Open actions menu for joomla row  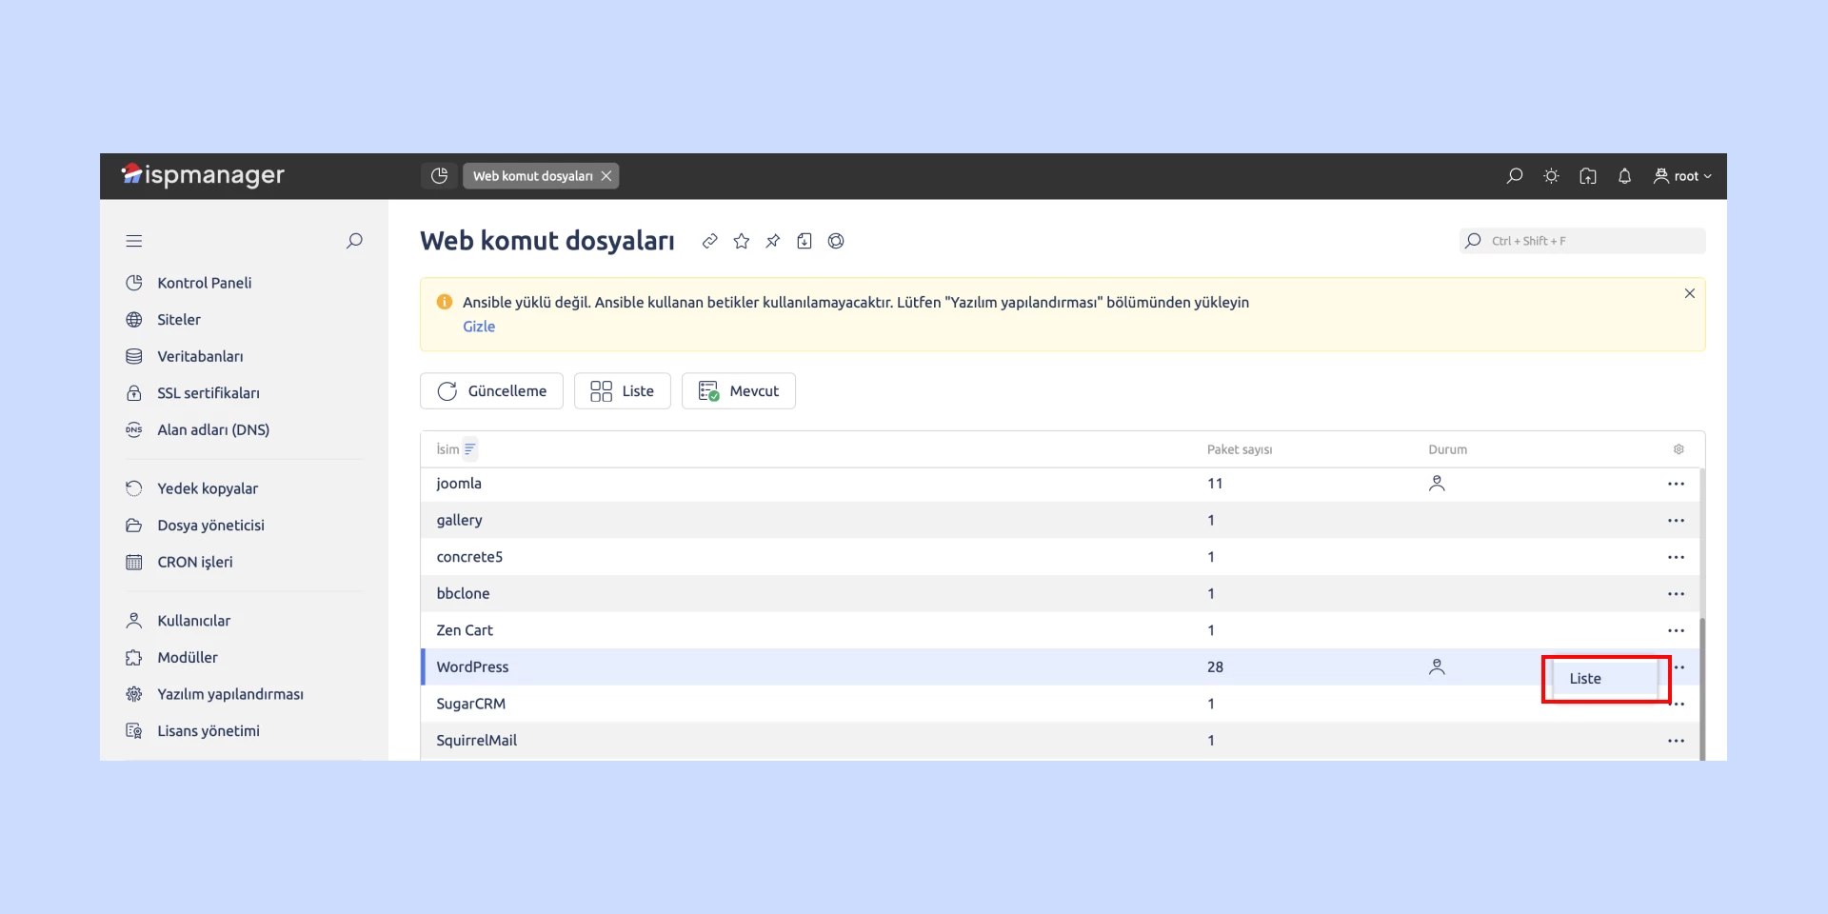[1676, 484]
